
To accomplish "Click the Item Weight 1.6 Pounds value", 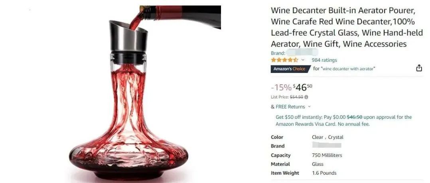I will click(x=324, y=173).
